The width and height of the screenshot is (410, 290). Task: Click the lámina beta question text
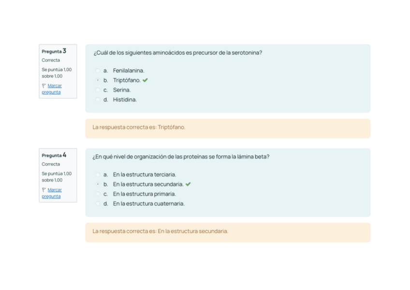click(181, 157)
